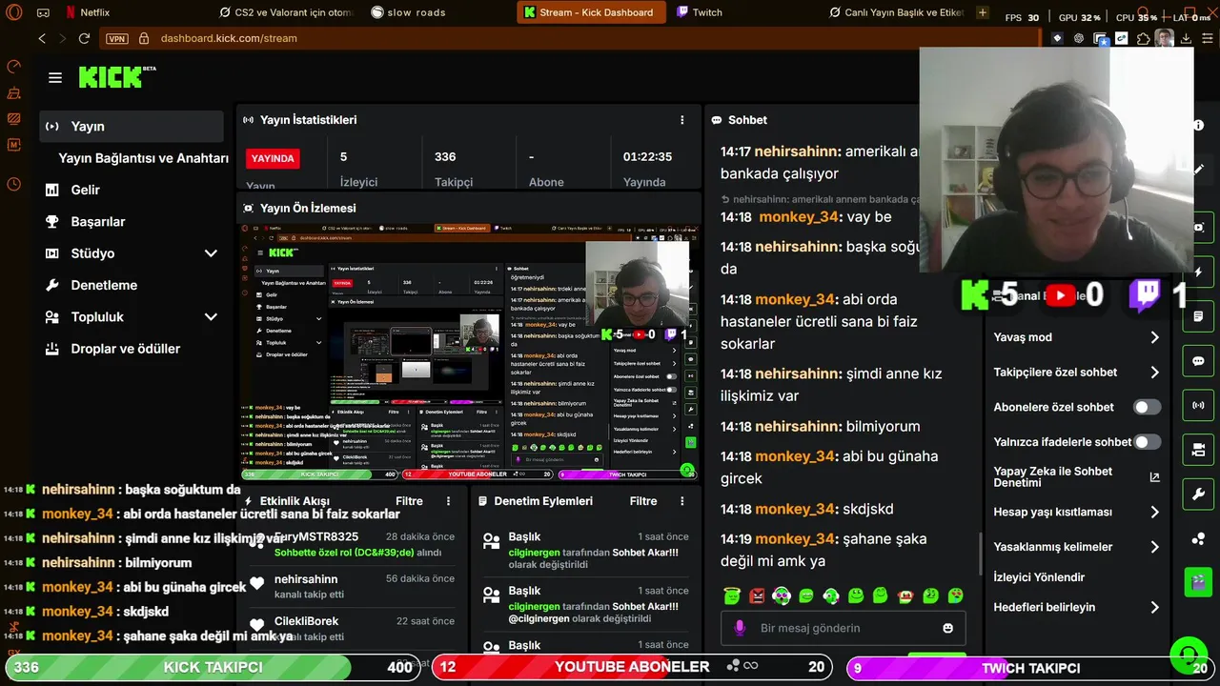Open Yayın Bağlantısı ve Anahtarı page
This screenshot has width=1220, height=686.
click(x=143, y=158)
